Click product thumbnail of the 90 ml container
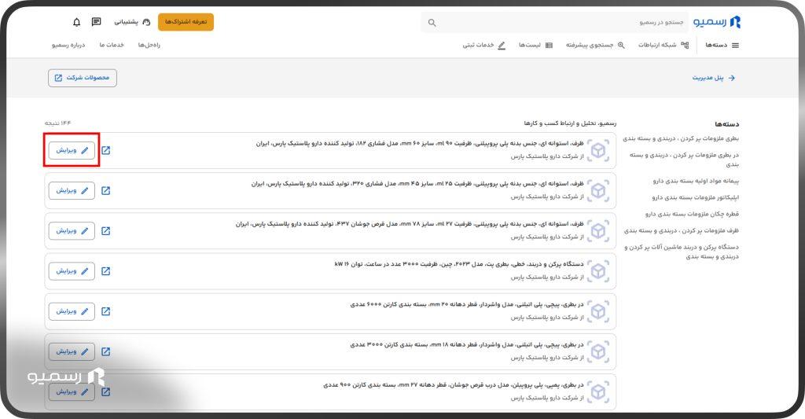 pyautogui.click(x=598, y=150)
